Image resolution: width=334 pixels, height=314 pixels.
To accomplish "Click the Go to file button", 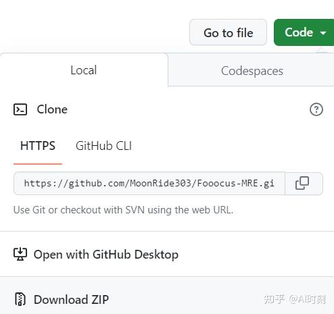I will pyautogui.click(x=228, y=32).
